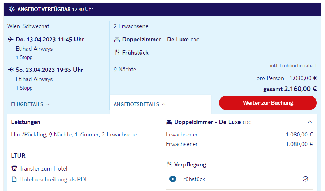Open Hotelbeschreibung als PDF link
This screenshot has width=325, height=191.
54,179
